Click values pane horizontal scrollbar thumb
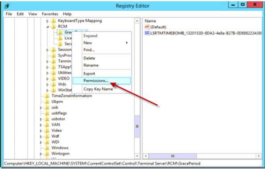 [x=173, y=156]
